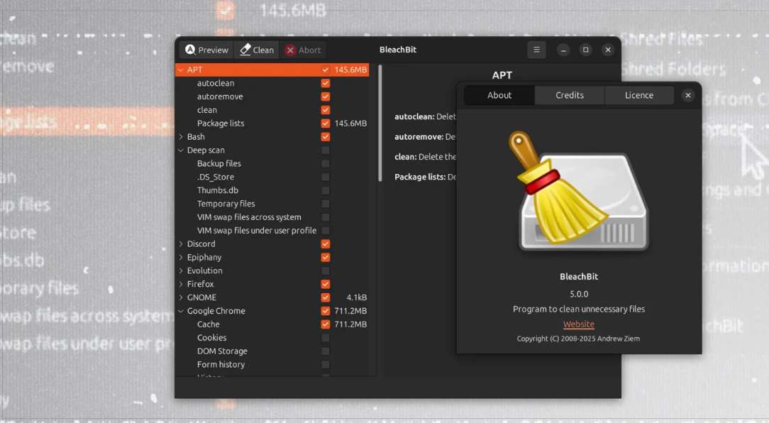Viewport: 769px width, 423px height.
Task: Click the Preview magnifier icon
Action: (190, 50)
